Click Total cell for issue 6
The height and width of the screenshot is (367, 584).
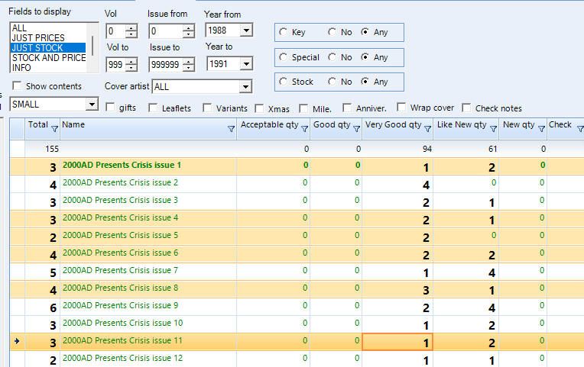[x=43, y=254]
